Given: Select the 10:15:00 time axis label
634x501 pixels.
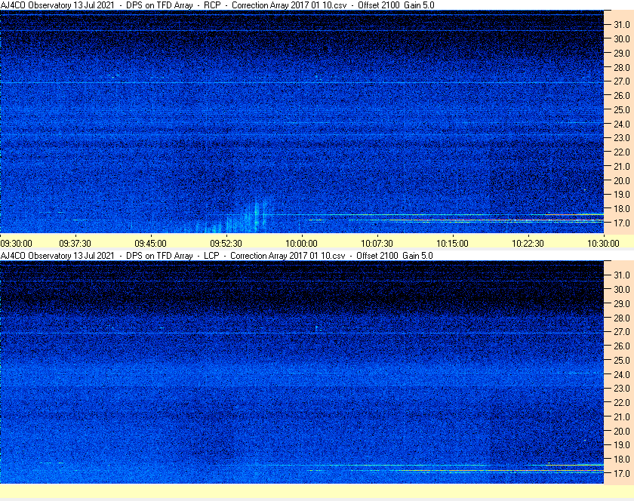Looking at the screenshot, I should point(452,244).
